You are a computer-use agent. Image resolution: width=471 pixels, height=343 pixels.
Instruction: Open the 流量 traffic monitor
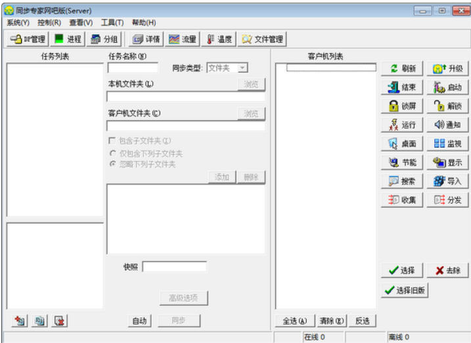pos(182,39)
